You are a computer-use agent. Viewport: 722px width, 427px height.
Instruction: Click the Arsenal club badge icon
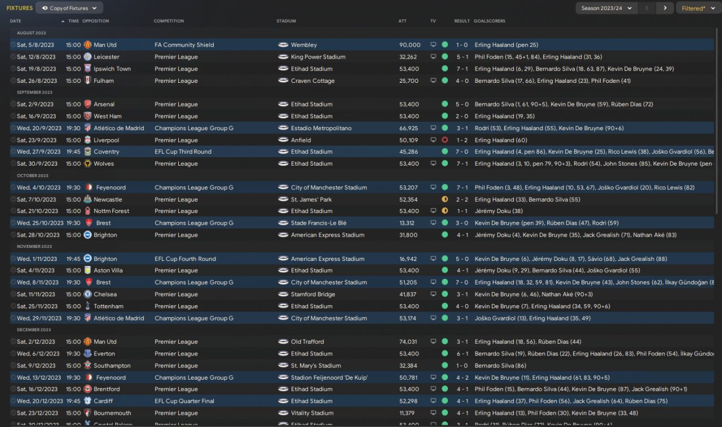[87, 104]
